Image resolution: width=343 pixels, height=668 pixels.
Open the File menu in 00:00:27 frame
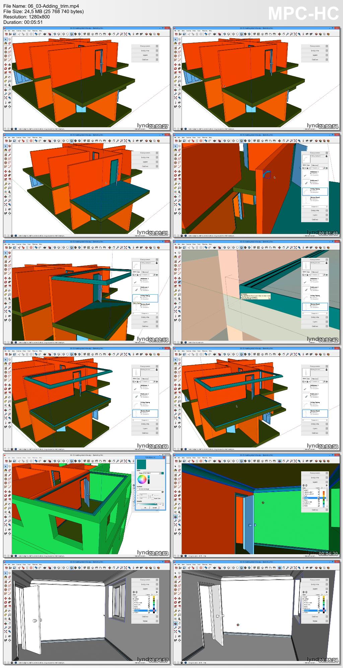coord(5,31)
